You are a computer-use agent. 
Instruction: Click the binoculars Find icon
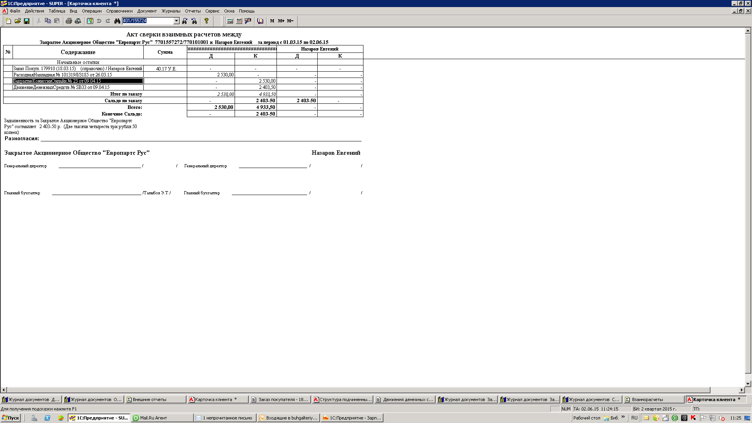(x=117, y=21)
